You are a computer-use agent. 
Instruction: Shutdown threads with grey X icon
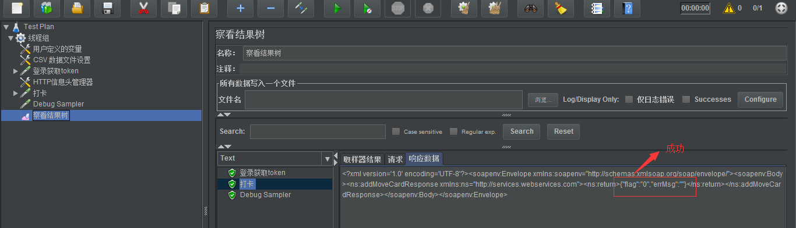[428, 8]
